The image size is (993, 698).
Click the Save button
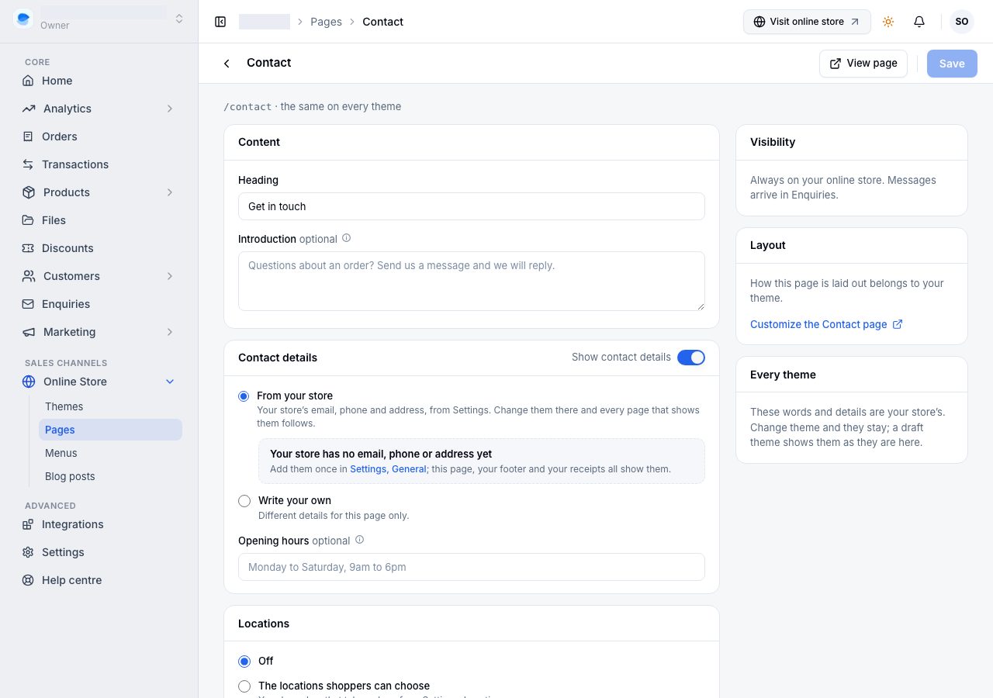952,64
